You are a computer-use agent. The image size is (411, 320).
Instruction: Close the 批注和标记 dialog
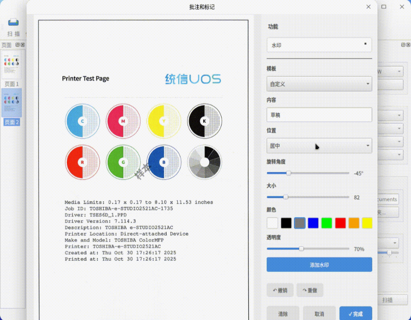coord(368,7)
